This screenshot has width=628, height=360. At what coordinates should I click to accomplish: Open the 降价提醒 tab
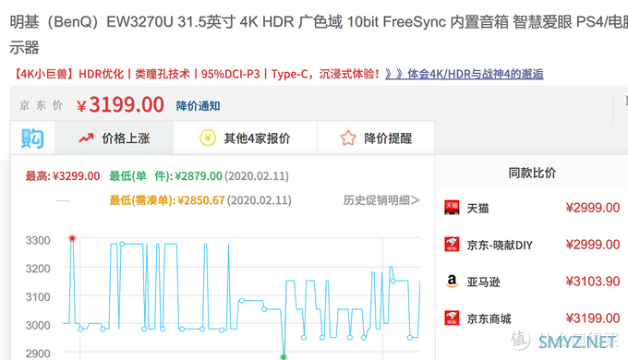(x=376, y=138)
